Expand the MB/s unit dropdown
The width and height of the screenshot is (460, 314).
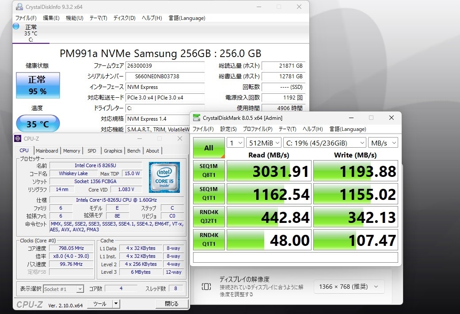click(x=384, y=142)
